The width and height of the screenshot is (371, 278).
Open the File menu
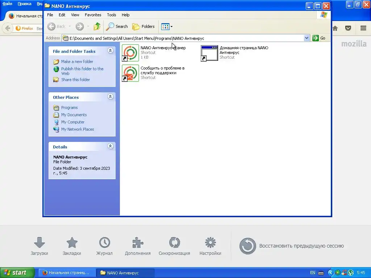pyautogui.click(x=50, y=15)
